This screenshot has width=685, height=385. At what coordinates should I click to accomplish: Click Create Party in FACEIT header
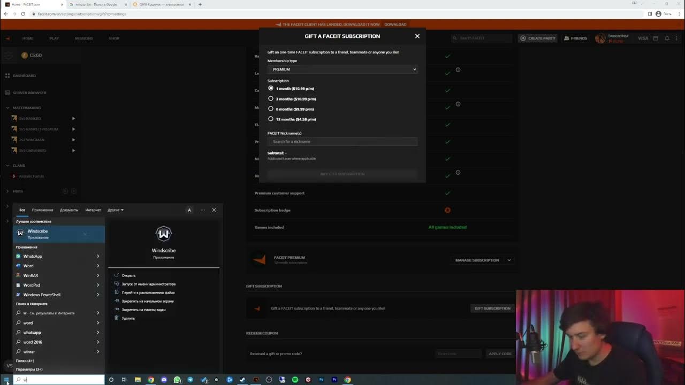[538, 38]
